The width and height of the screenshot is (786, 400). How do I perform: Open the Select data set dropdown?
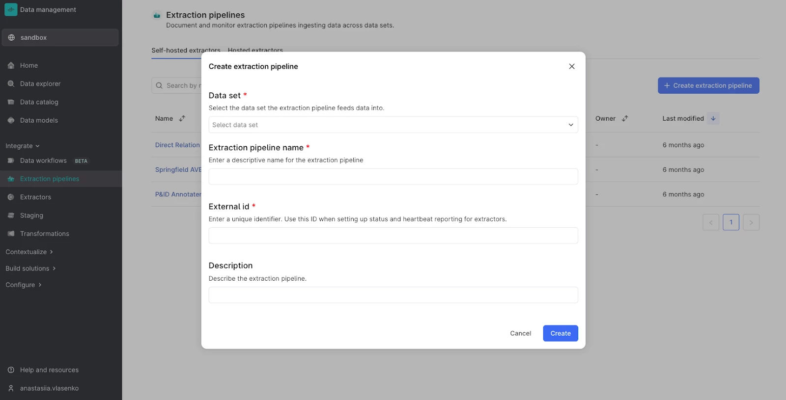pyautogui.click(x=393, y=125)
